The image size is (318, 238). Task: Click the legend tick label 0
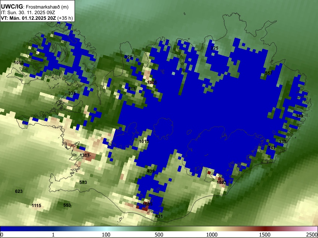(x=2, y=235)
